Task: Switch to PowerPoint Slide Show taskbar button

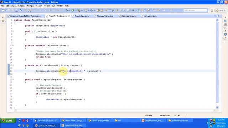Action: 73,126
